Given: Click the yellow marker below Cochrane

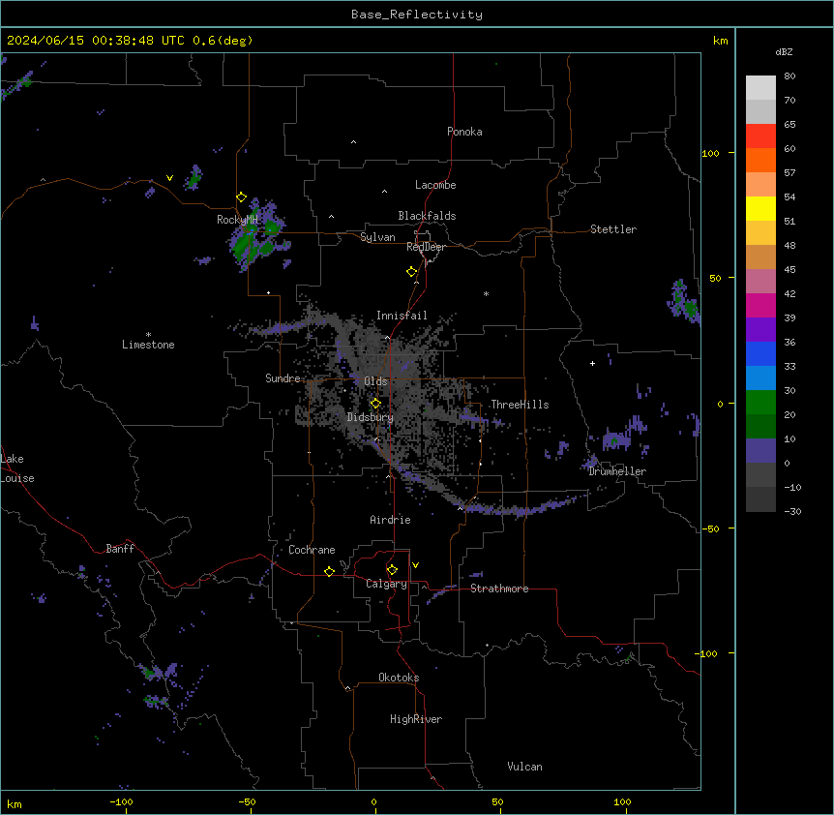Looking at the screenshot, I should tap(329, 571).
